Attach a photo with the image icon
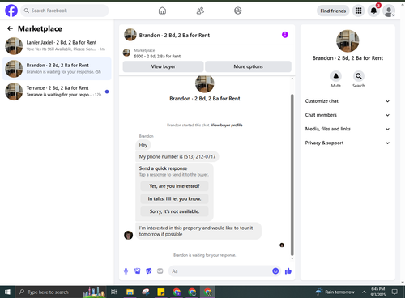The image size is (405, 298). click(x=138, y=271)
